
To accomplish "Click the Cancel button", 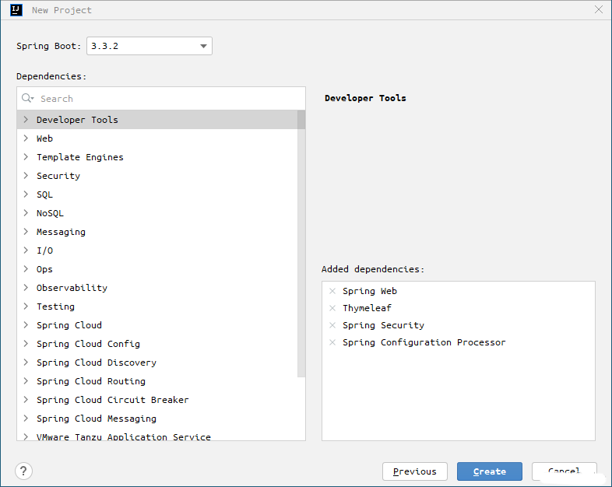I will click(x=564, y=471).
